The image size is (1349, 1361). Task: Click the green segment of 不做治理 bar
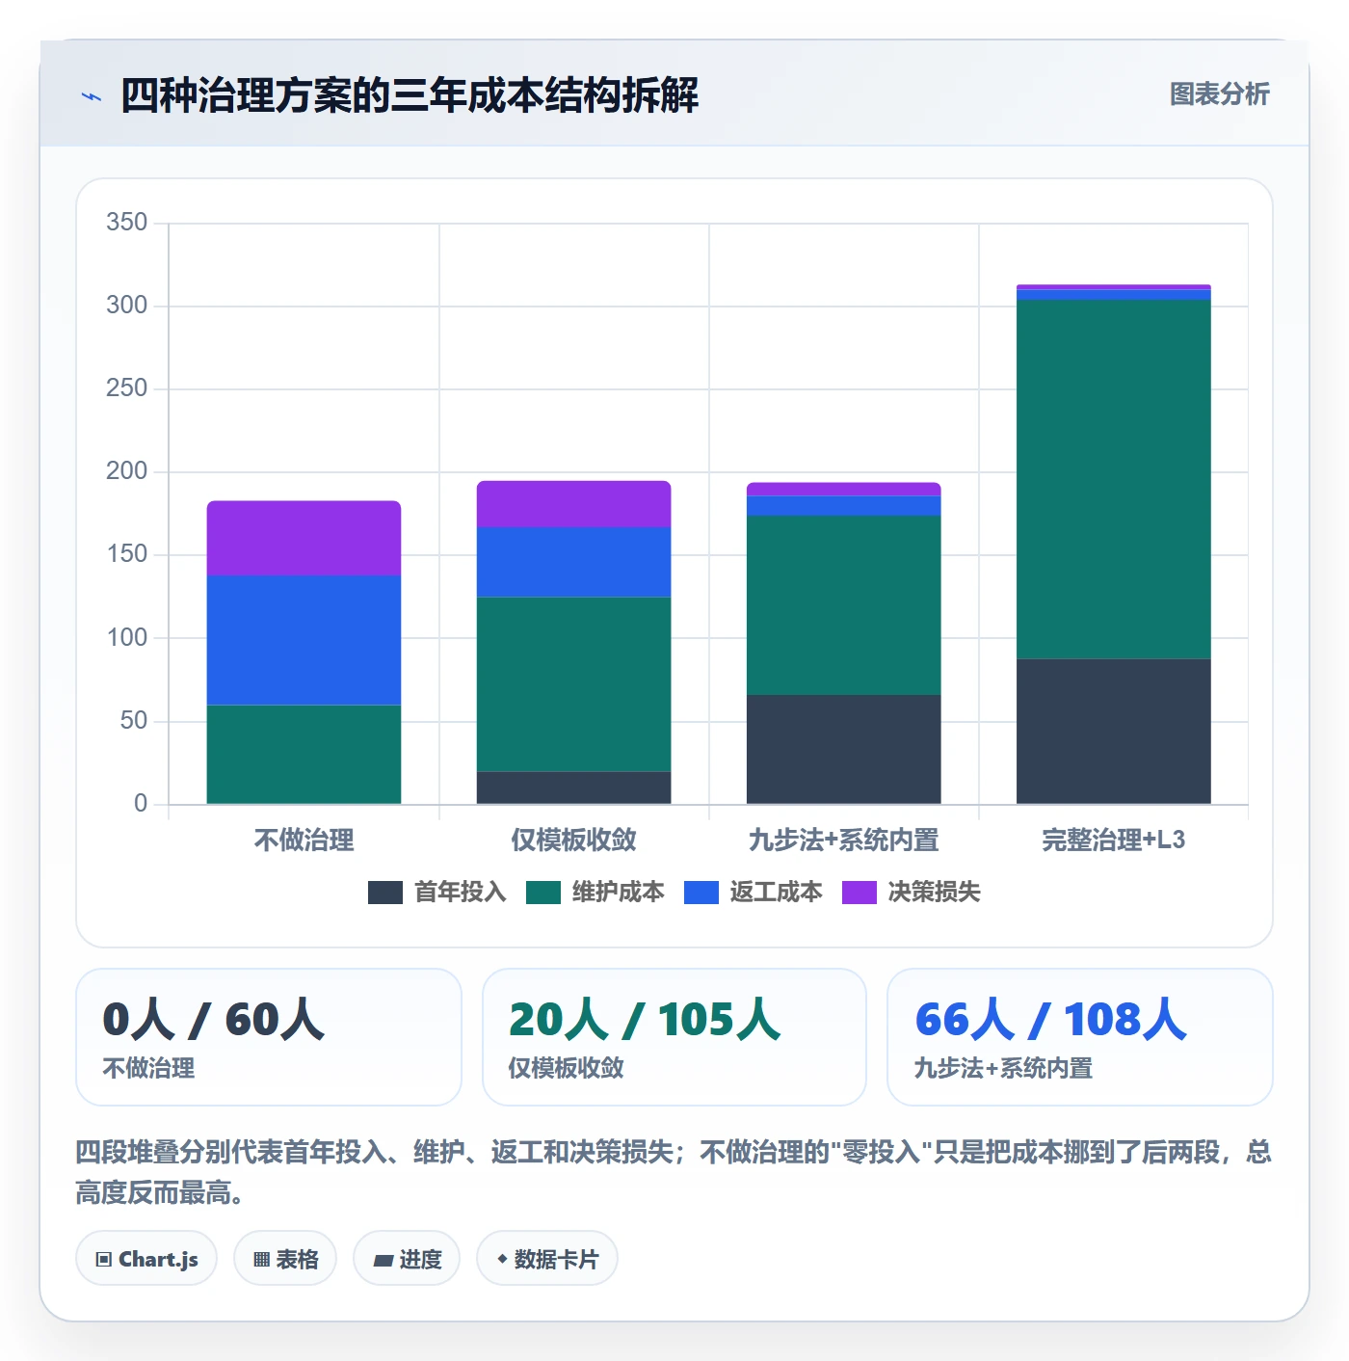tap(304, 755)
